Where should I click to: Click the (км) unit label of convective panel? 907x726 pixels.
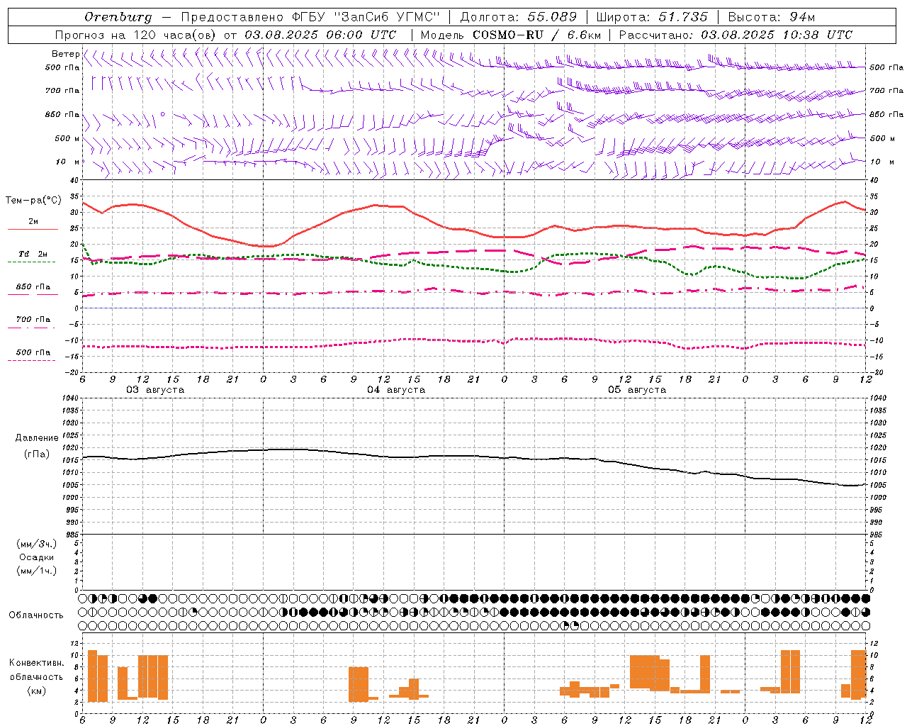coord(37,691)
